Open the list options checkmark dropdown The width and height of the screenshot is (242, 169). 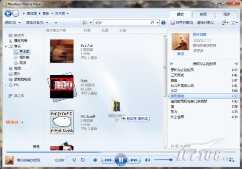tap(234, 23)
